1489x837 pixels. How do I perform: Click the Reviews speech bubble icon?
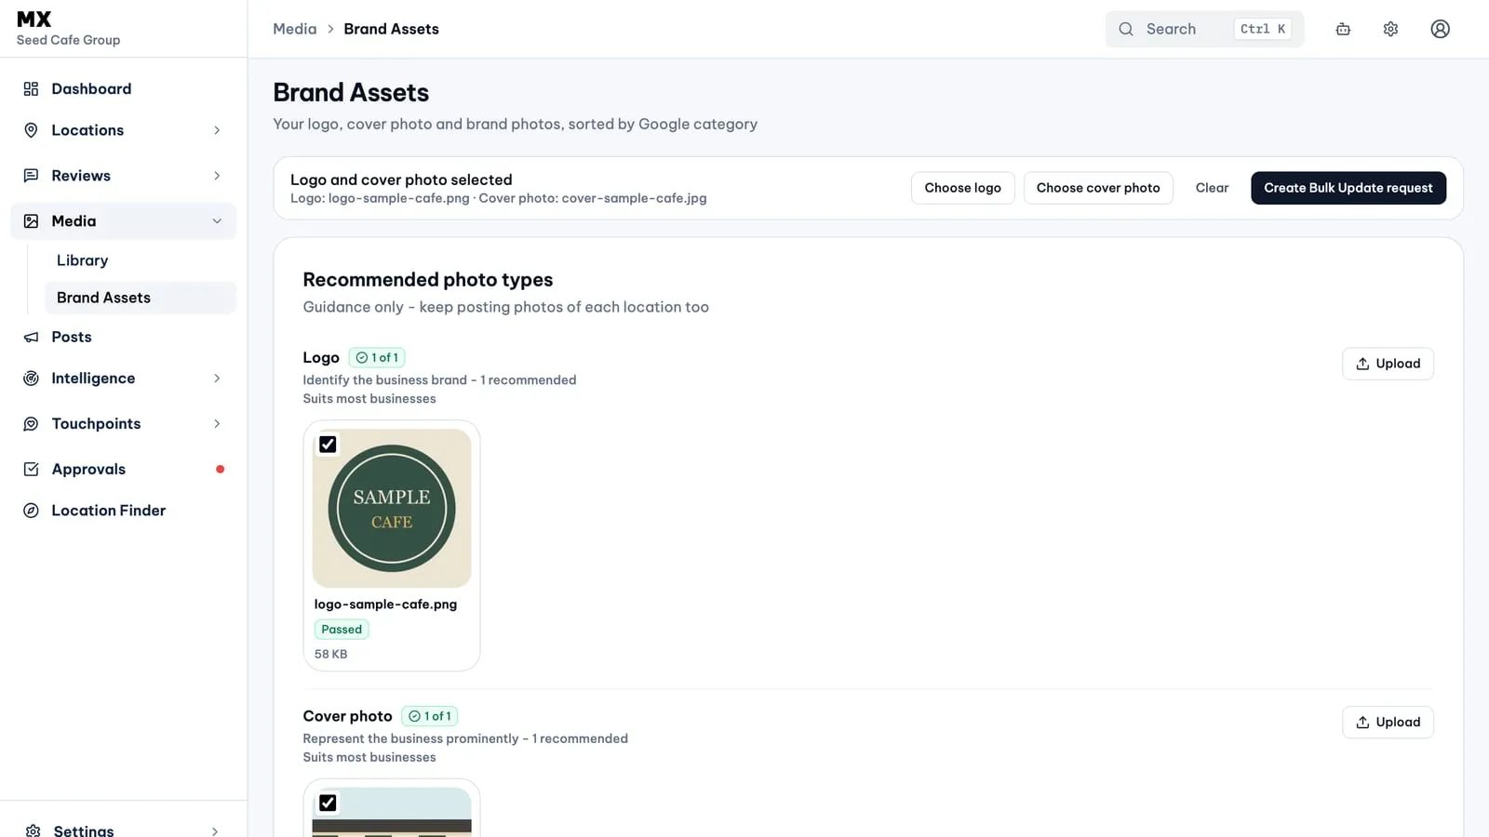[x=31, y=176]
